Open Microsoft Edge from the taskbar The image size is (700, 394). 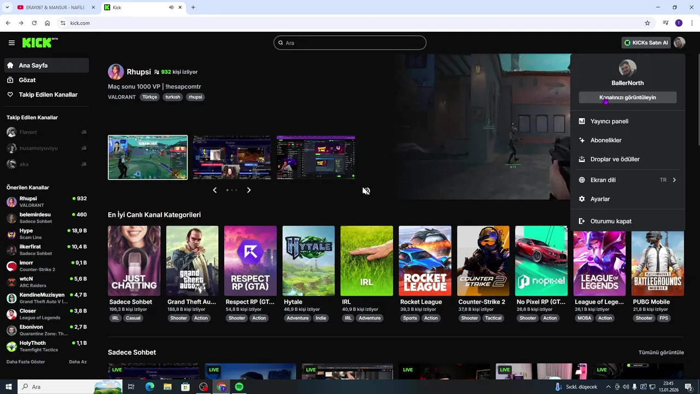coord(150,387)
